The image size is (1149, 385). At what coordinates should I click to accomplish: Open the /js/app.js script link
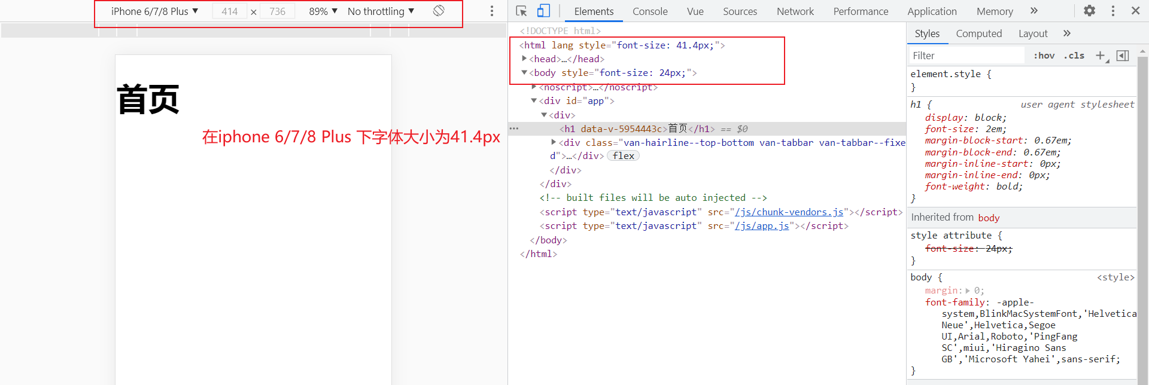click(x=762, y=226)
